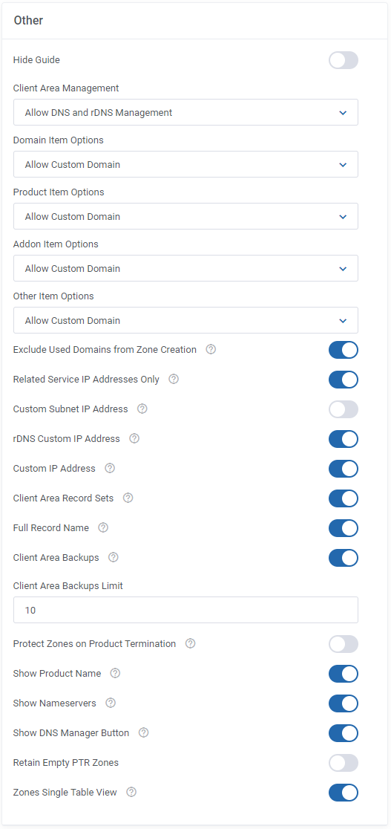Image resolution: width=391 pixels, height=829 pixels.
Task: Open help icon next to Client Area Backups
Action: (x=113, y=557)
